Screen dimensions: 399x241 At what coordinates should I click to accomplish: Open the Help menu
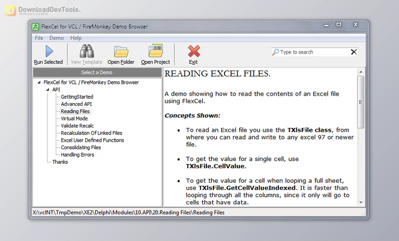point(76,38)
